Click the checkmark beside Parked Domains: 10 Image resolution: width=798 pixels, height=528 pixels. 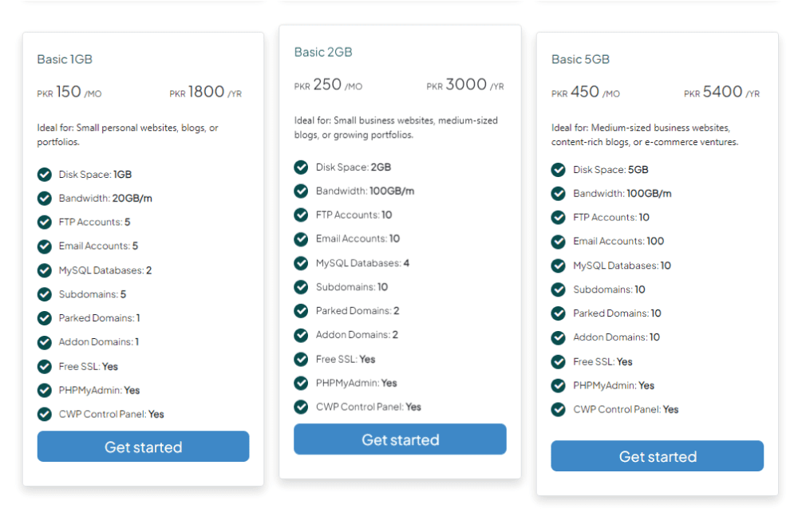(558, 313)
